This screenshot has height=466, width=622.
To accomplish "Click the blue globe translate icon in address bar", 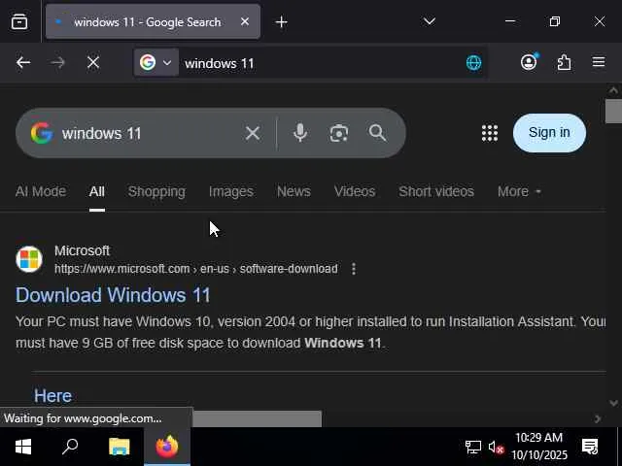I will (473, 62).
